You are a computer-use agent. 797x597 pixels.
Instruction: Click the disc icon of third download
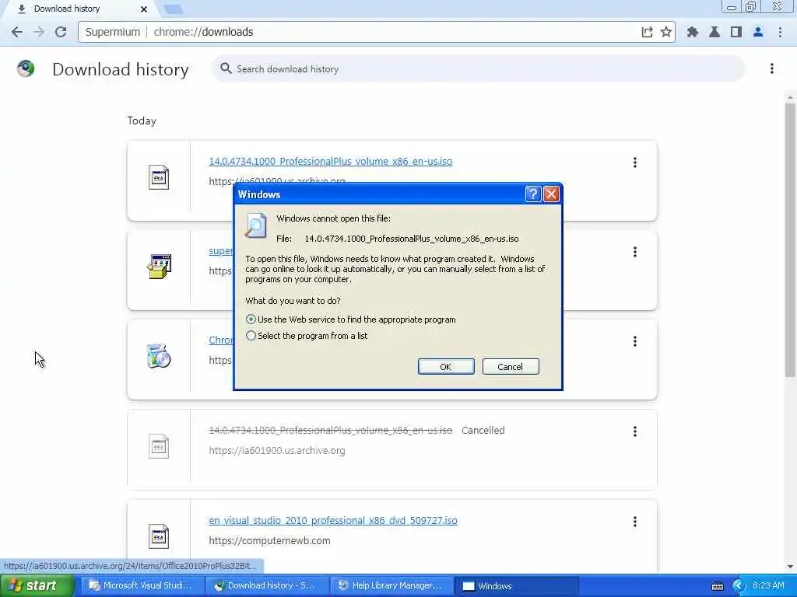pyautogui.click(x=159, y=356)
